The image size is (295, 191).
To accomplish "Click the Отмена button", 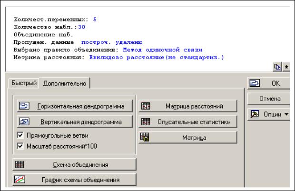I will pos(269,99).
